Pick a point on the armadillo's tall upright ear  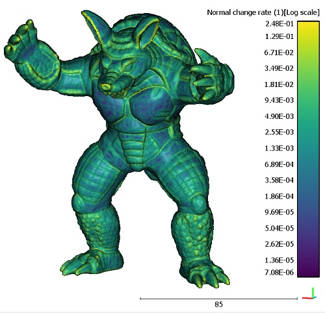(x=96, y=26)
